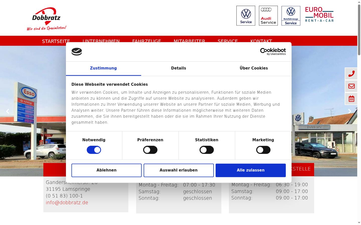This screenshot has height=225, width=361.
Task: Open the Euromobil Rent-a-Car logo
Action: (x=319, y=14)
